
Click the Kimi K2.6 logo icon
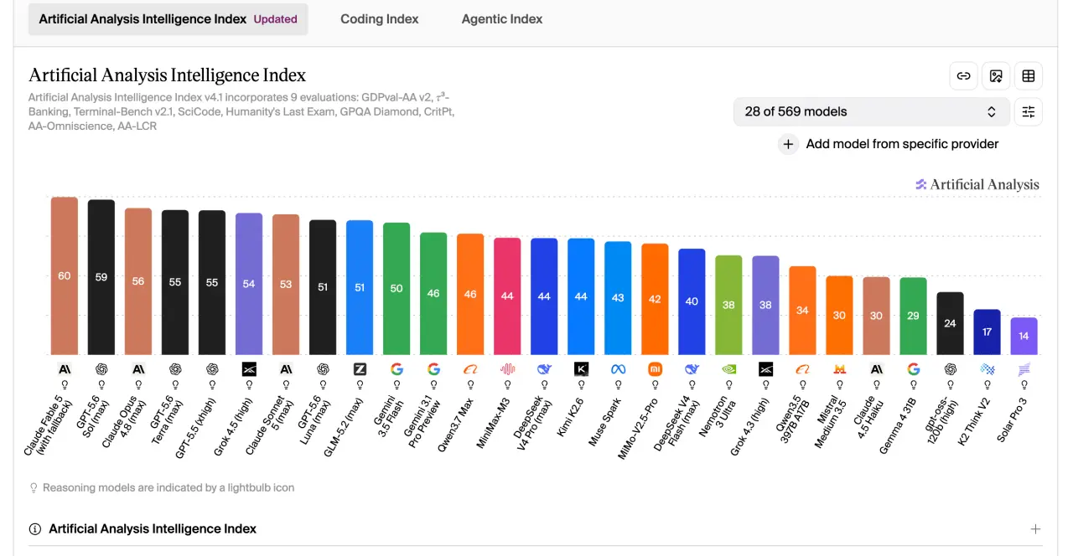pyautogui.click(x=581, y=369)
